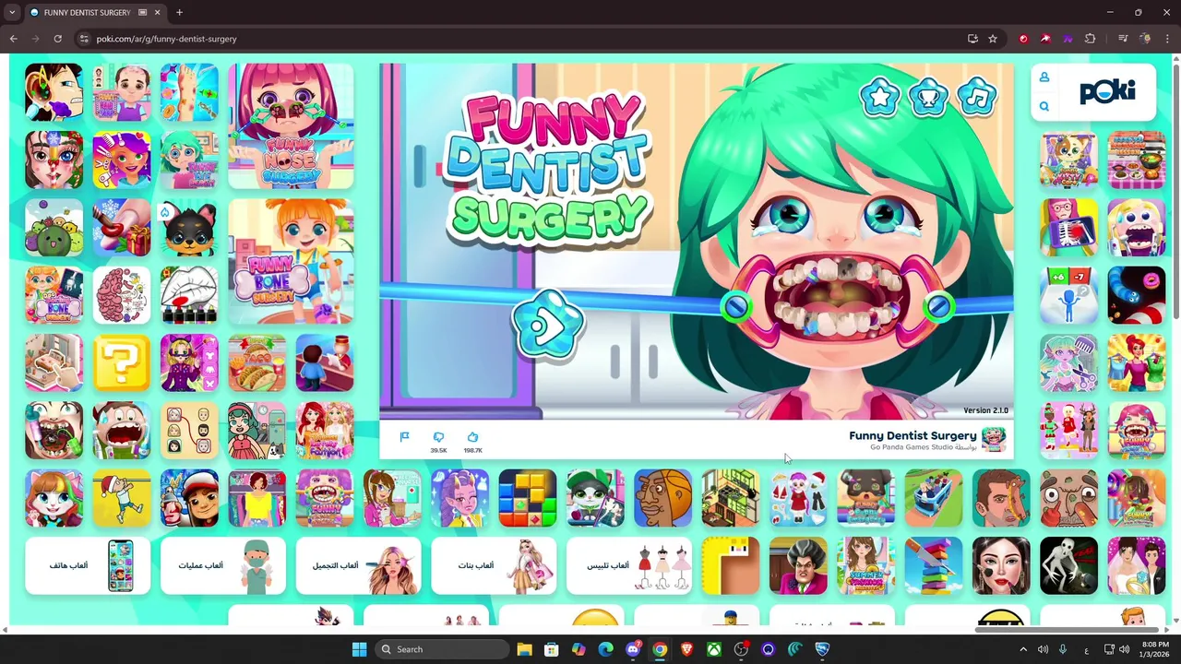This screenshot has width=1181, height=664.
Task: Open the tacos food game thumbnail
Action: pos(256,362)
